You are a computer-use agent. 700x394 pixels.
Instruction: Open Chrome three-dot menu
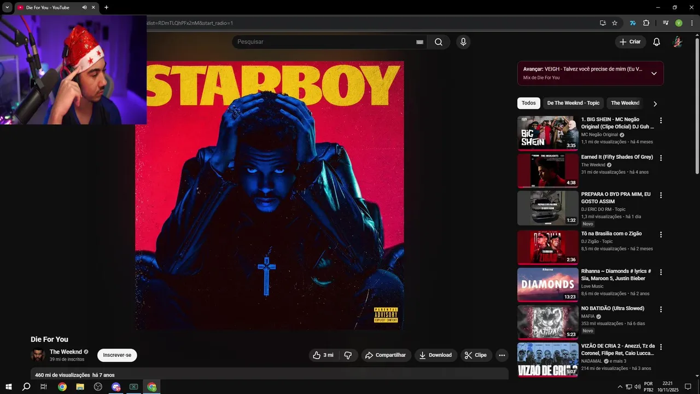pos(692,23)
